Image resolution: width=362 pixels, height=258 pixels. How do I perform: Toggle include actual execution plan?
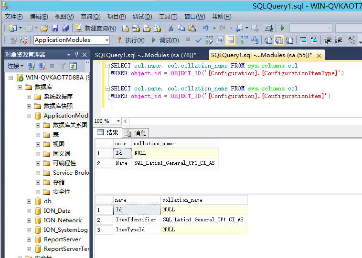pos(244,40)
